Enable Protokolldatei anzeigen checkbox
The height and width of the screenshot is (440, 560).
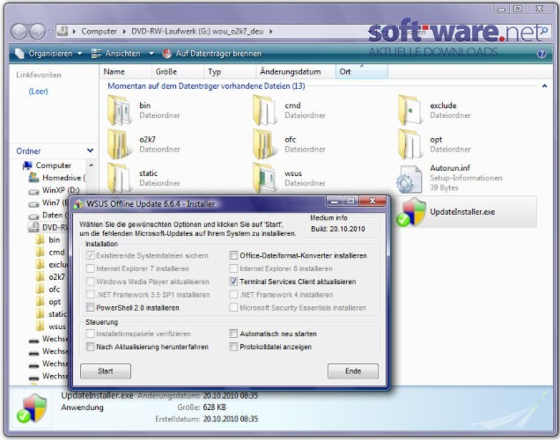233,347
